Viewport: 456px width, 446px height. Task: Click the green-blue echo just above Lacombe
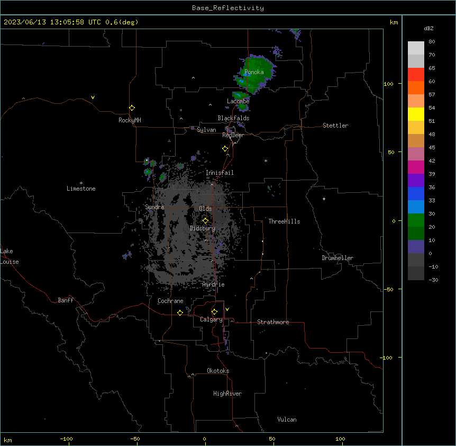(x=240, y=95)
